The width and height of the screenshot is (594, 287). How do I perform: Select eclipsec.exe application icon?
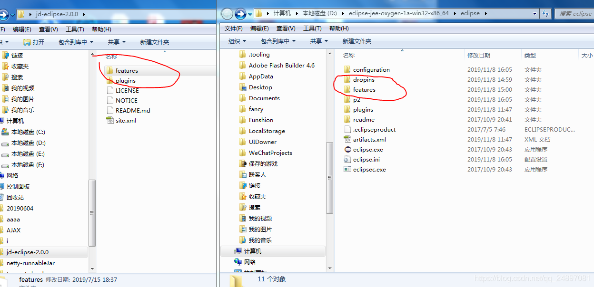347,170
